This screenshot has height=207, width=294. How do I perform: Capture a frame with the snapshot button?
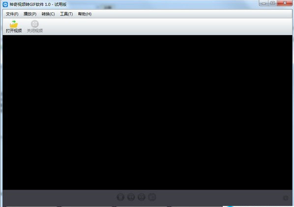tap(152, 197)
